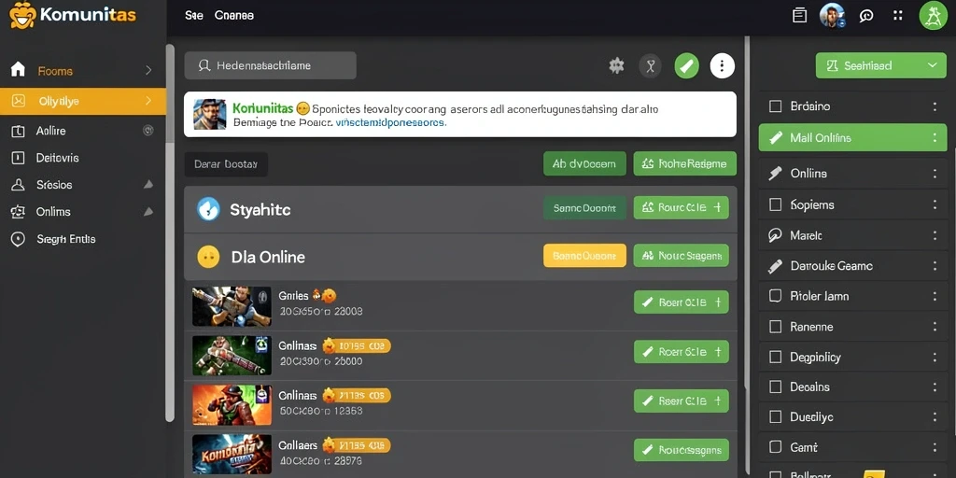Open the chat bubble icon in top bar
The height and width of the screenshot is (478, 956).
click(x=866, y=16)
